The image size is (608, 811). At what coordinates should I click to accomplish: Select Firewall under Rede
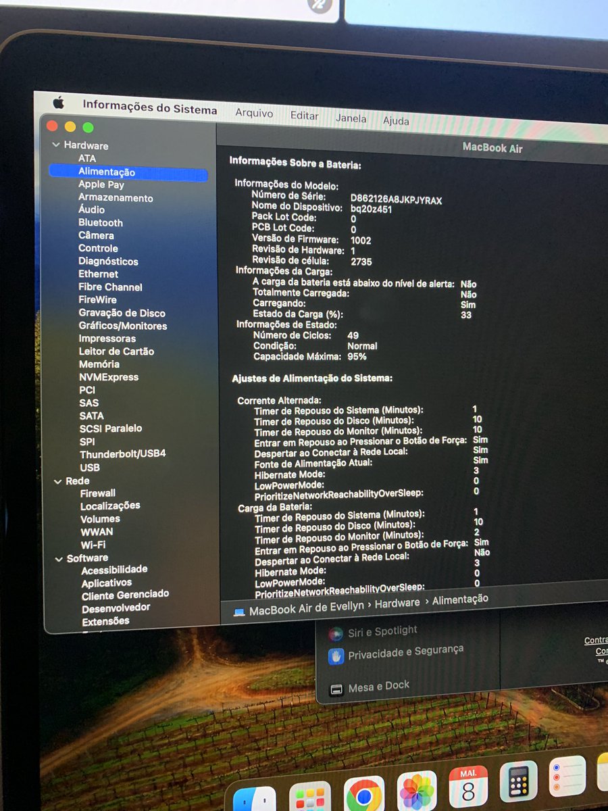tap(98, 493)
